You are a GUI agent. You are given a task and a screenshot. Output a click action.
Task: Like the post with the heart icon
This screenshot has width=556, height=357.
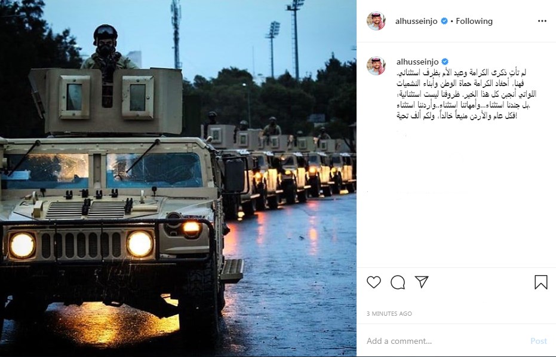click(x=373, y=282)
